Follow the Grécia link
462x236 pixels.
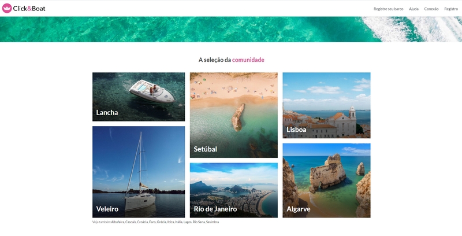[162, 222]
